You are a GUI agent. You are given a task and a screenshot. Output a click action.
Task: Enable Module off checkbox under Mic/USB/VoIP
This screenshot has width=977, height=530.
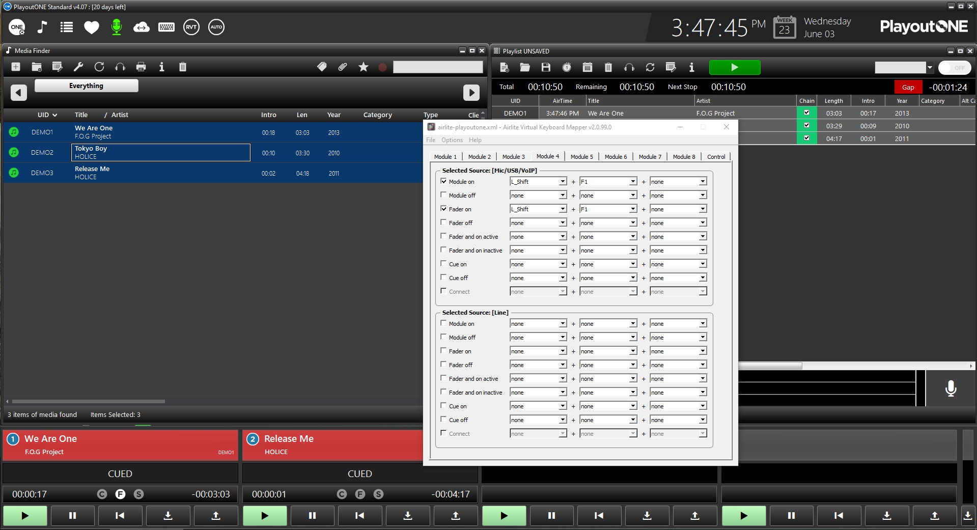[443, 195]
